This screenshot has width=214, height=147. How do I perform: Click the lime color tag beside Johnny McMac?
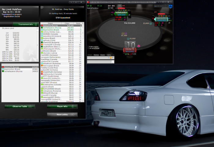coord(42,32)
